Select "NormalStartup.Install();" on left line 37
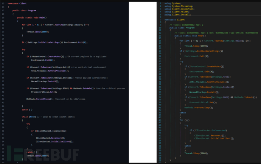 pos(45,81)
